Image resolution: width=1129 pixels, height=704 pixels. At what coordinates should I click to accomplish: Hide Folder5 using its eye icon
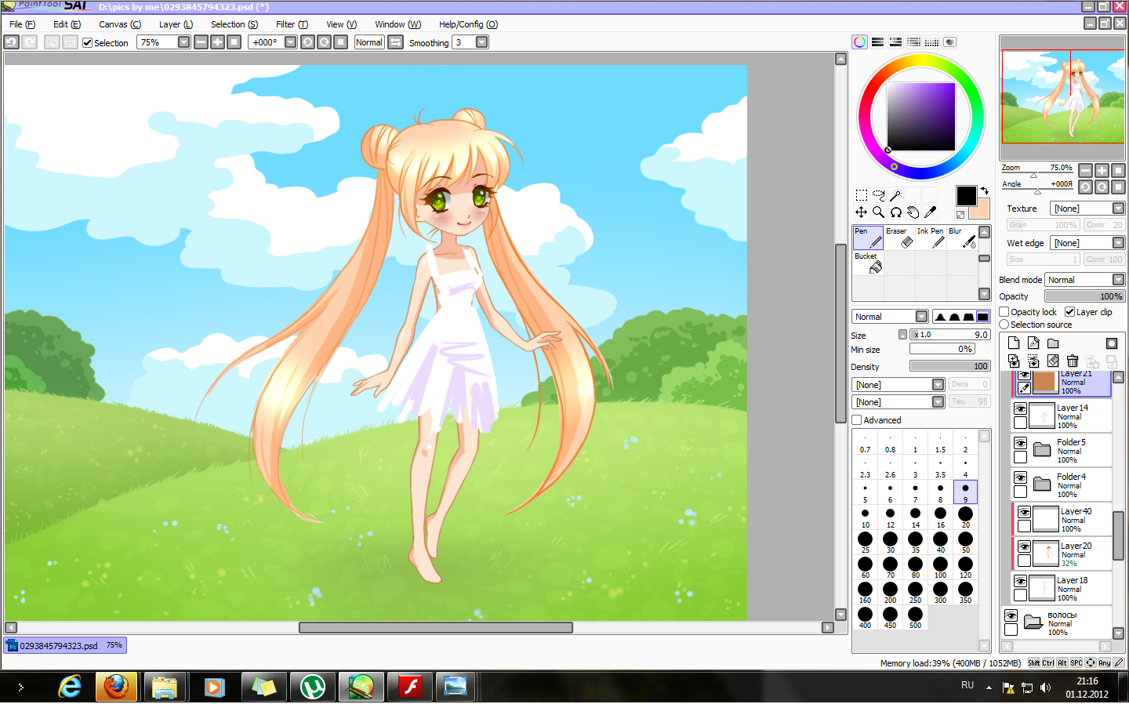tap(1020, 444)
